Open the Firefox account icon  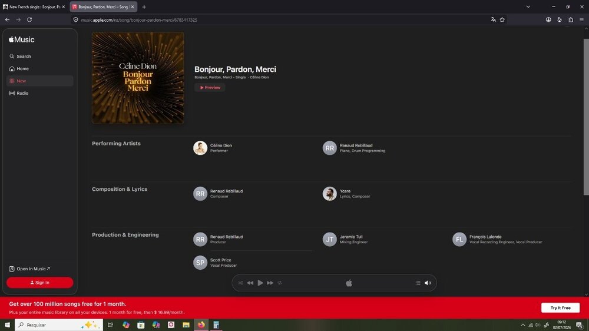coord(548,19)
